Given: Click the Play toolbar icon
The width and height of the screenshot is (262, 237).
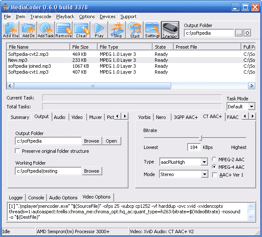Looking at the screenshot, I should [99, 30].
